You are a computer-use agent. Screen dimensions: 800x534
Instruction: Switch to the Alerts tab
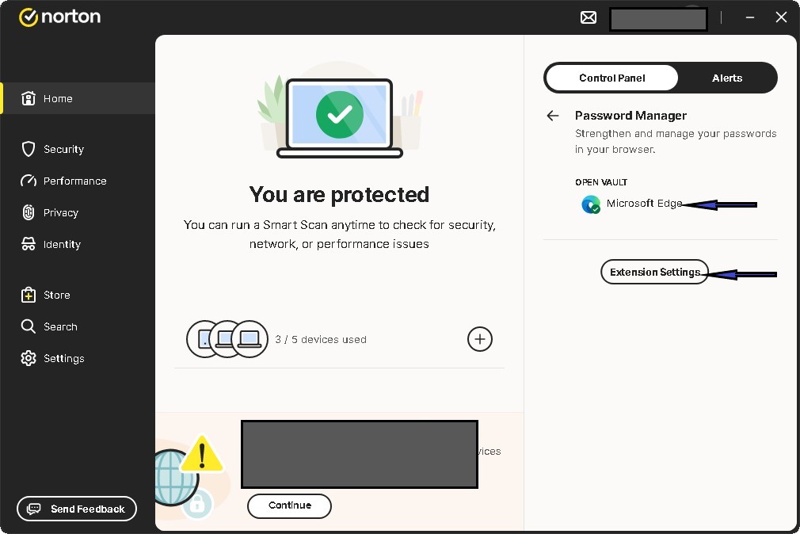coord(727,78)
